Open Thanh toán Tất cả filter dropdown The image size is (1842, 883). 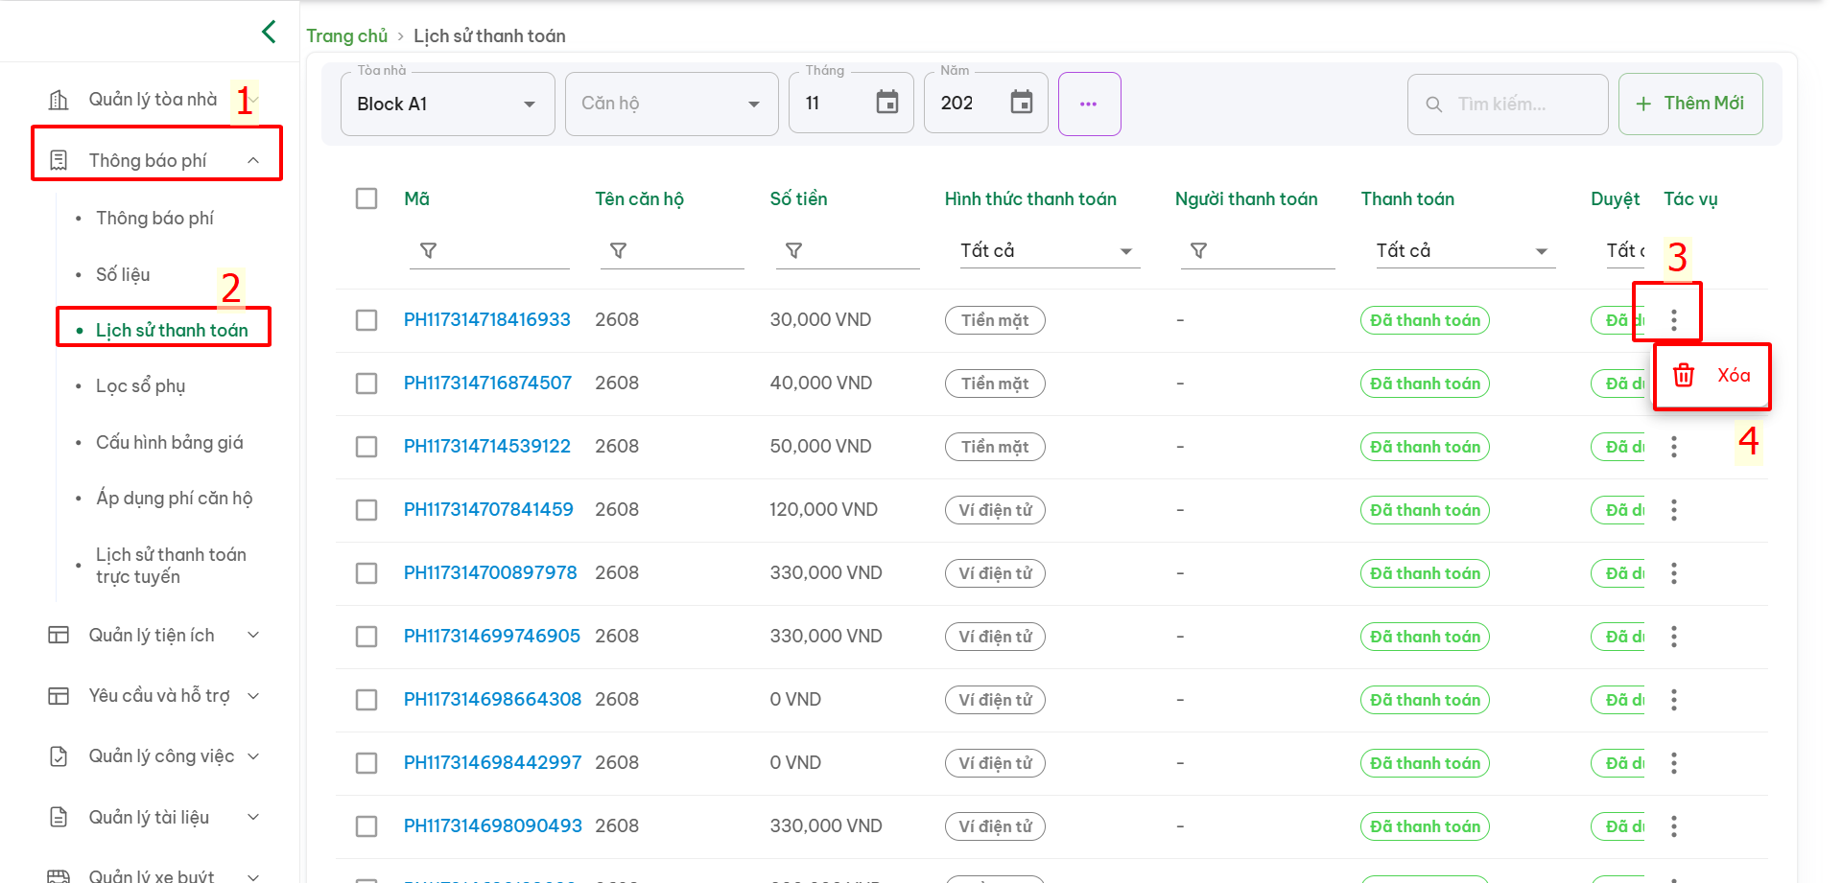(1465, 251)
